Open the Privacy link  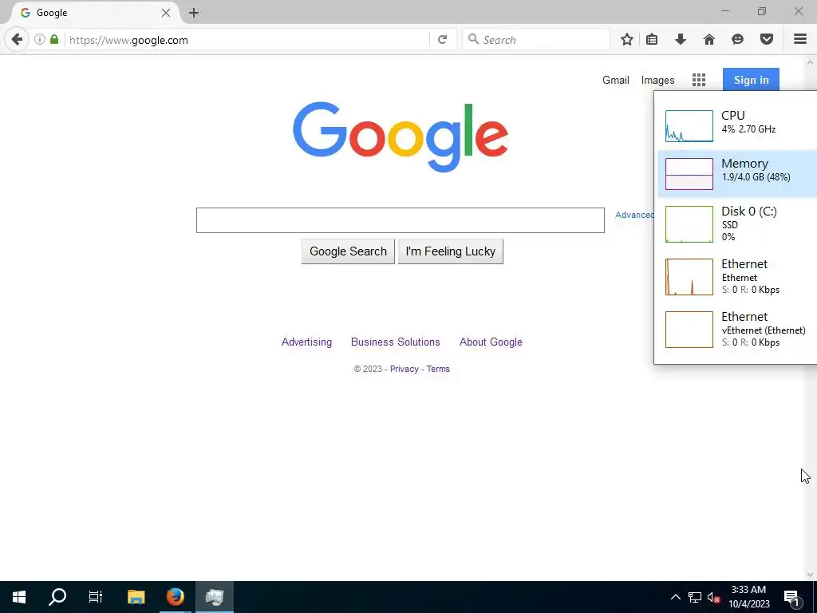tap(404, 369)
